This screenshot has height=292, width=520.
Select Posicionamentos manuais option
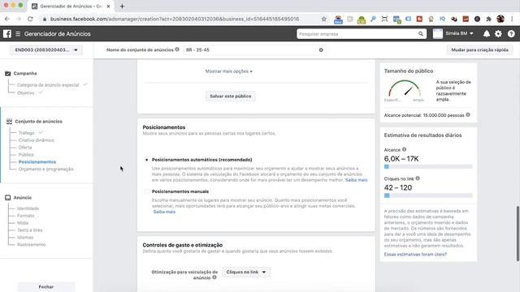pos(147,191)
